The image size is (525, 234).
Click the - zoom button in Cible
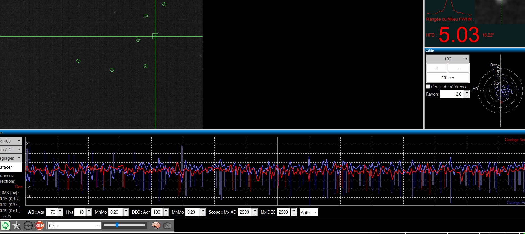click(459, 68)
